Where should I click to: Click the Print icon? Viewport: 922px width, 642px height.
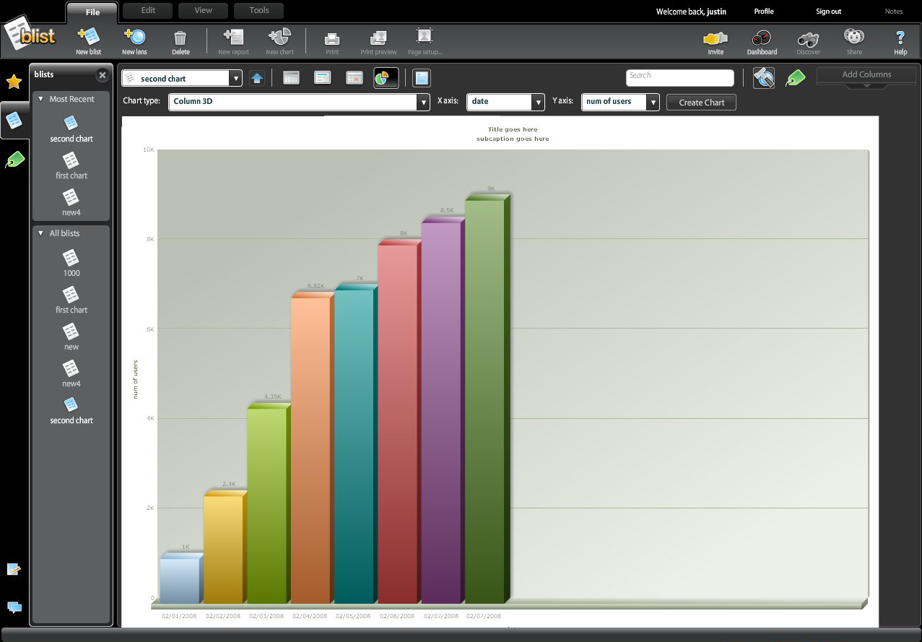(332, 38)
